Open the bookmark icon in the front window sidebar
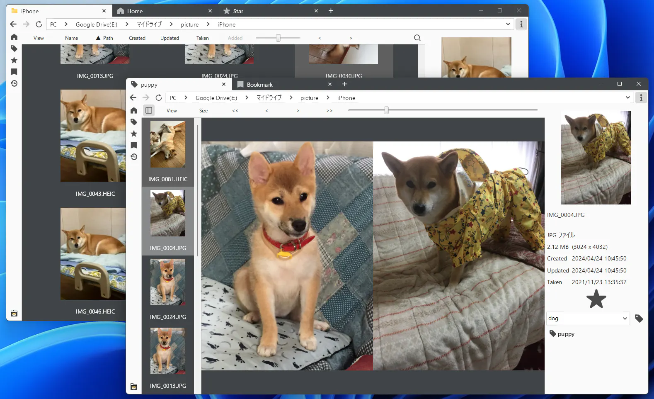This screenshot has width=654, height=399. [x=134, y=145]
